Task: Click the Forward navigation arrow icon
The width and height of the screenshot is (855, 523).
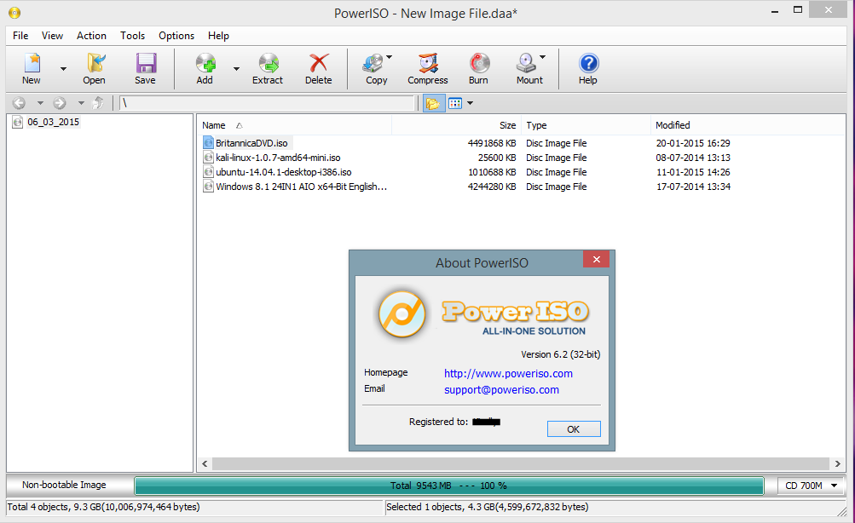Action: (60, 103)
